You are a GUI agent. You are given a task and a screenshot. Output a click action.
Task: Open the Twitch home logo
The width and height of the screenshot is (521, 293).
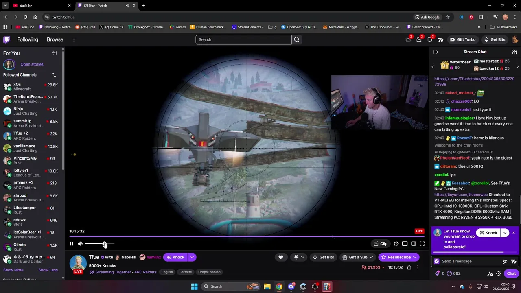(7, 39)
